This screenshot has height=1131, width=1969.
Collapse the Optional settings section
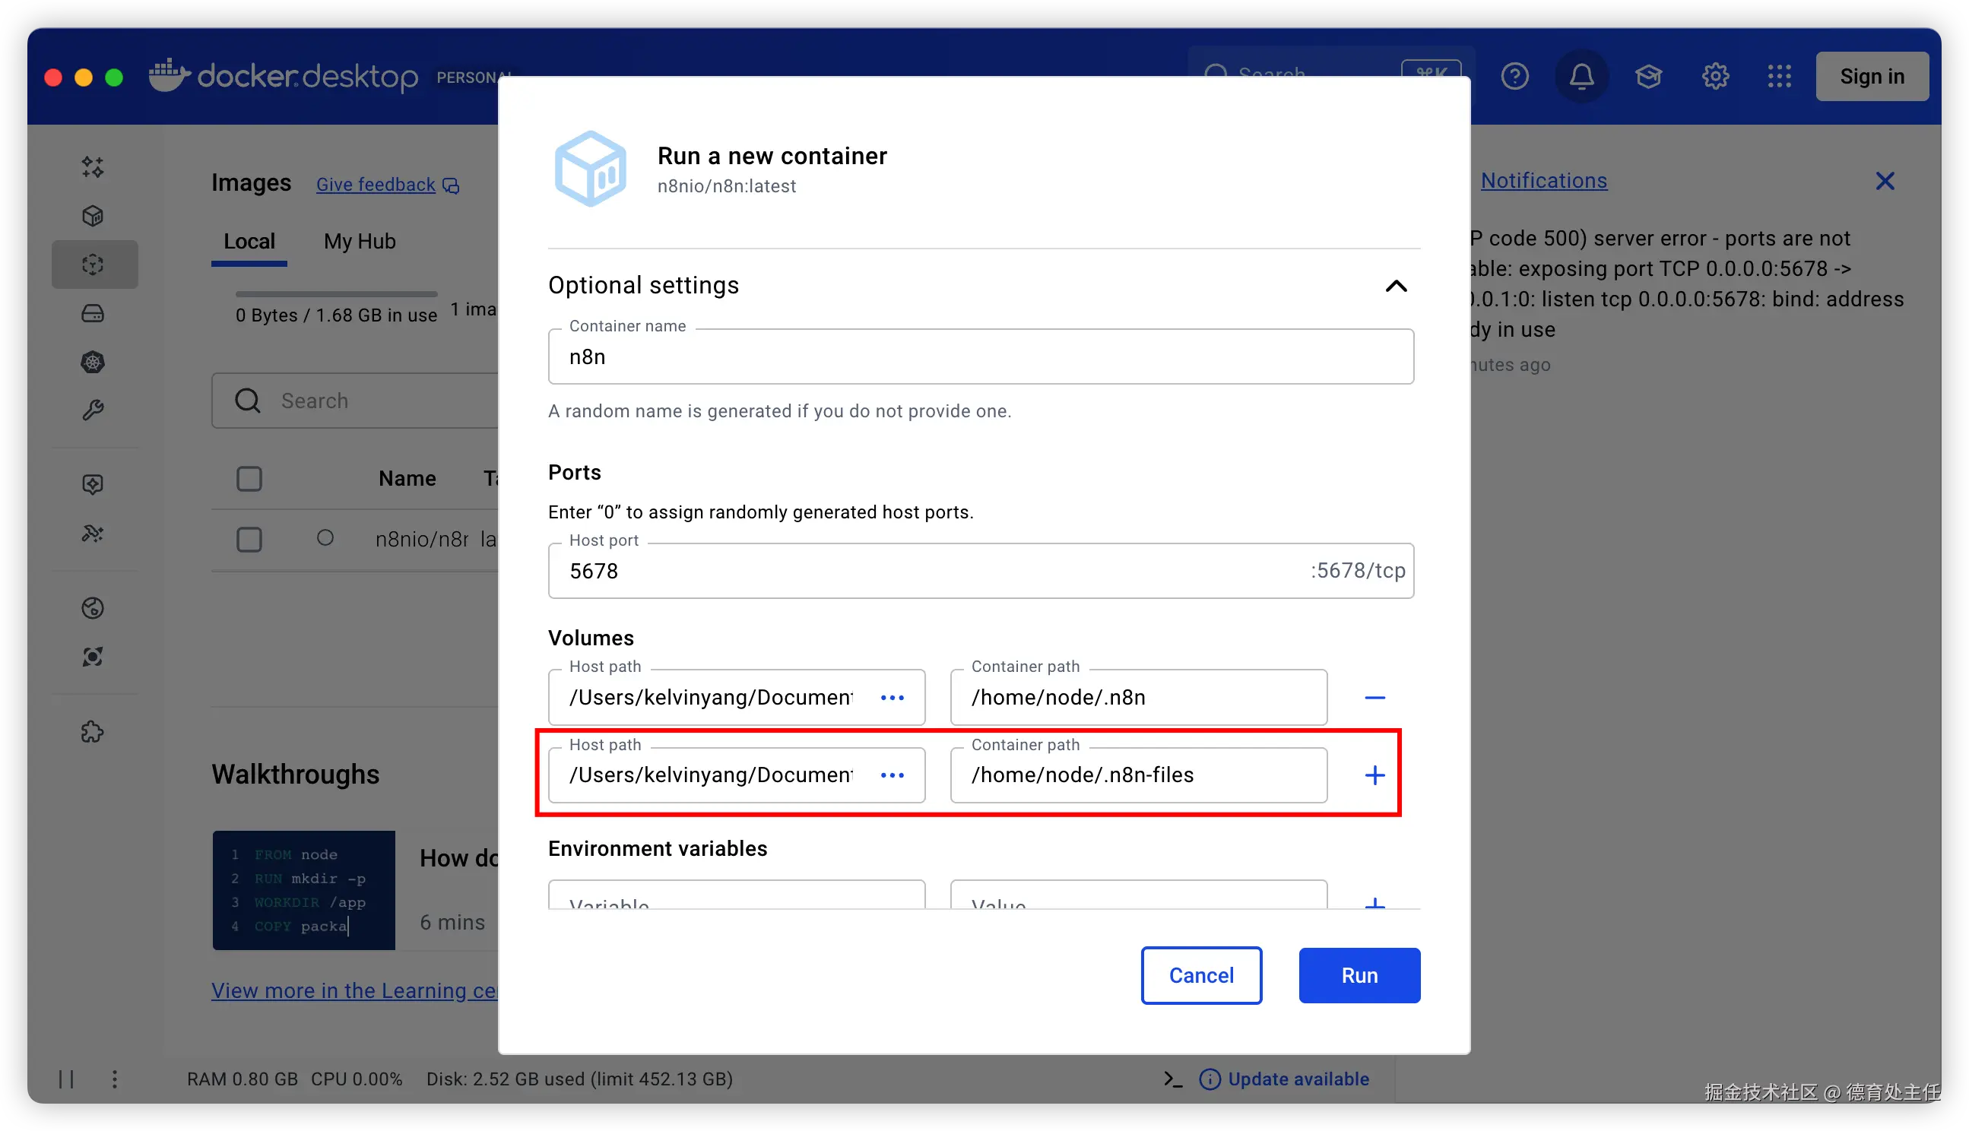pos(1396,286)
